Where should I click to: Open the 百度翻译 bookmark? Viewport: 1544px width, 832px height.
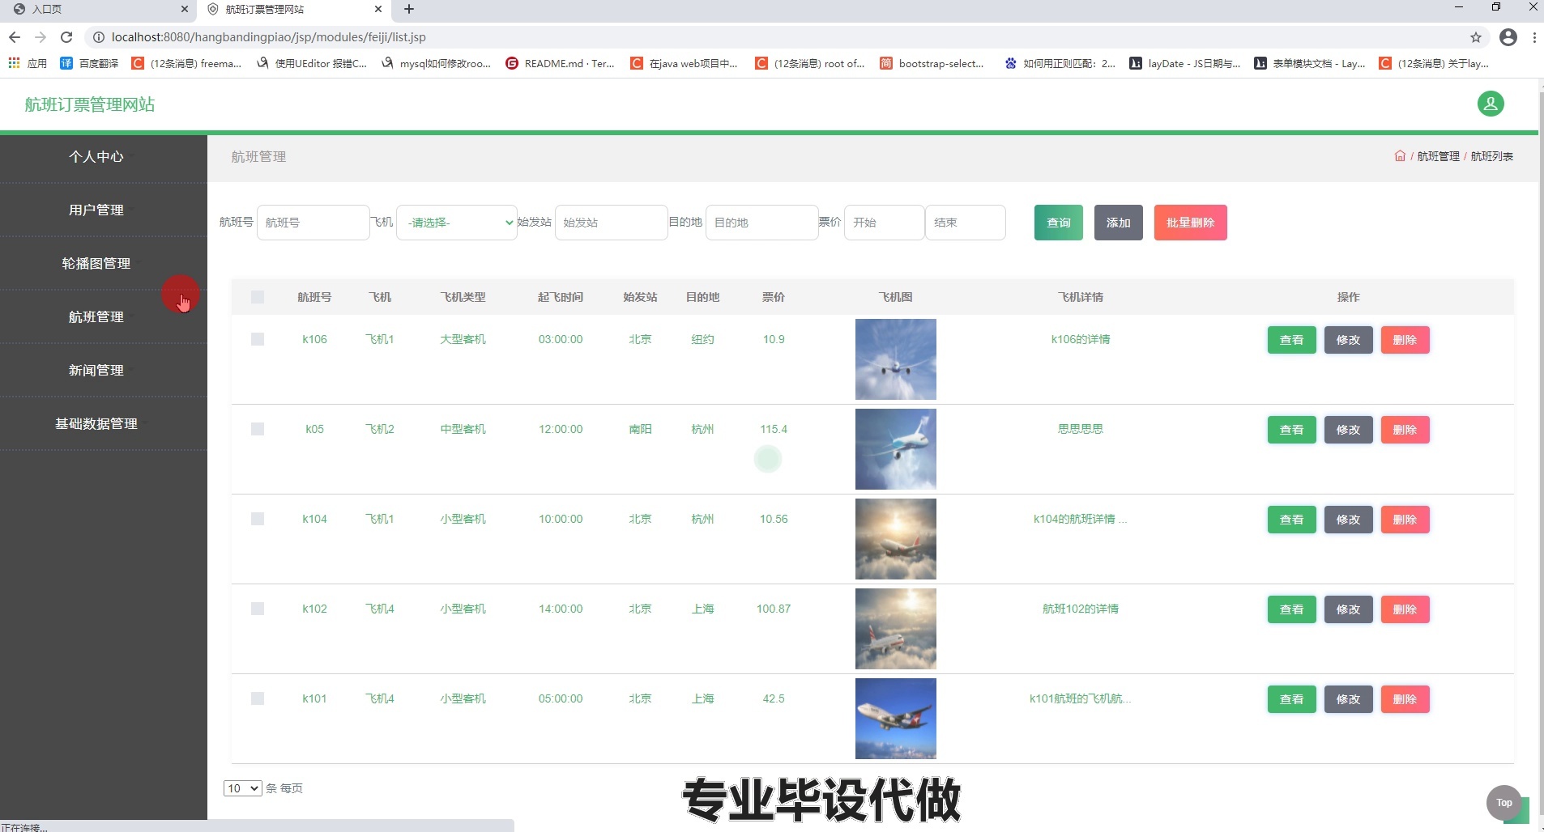(x=89, y=63)
